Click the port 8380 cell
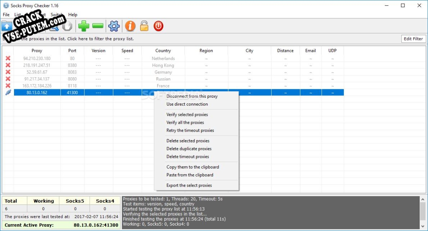The height and width of the screenshot is (231, 428). 72,65
